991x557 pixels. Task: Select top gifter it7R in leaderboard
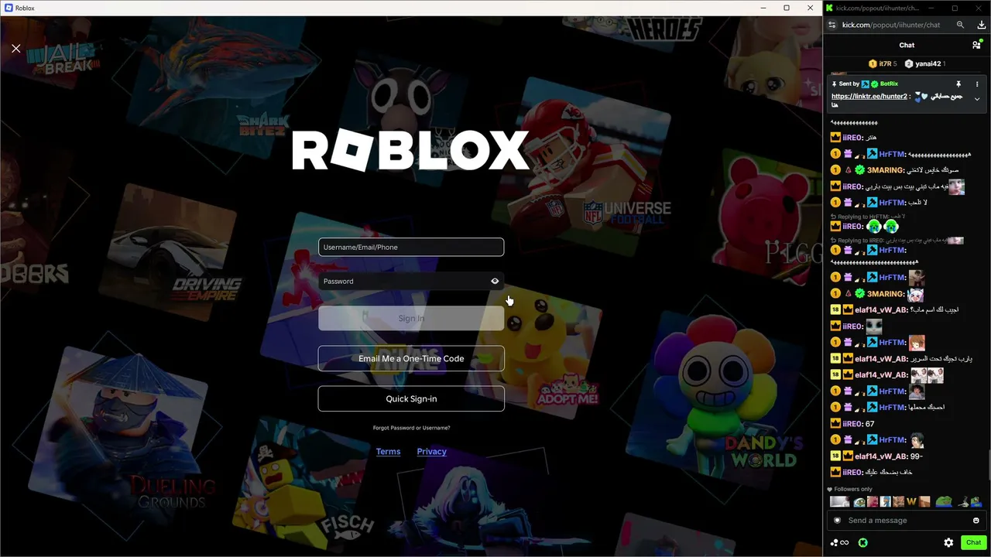coord(882,63)
